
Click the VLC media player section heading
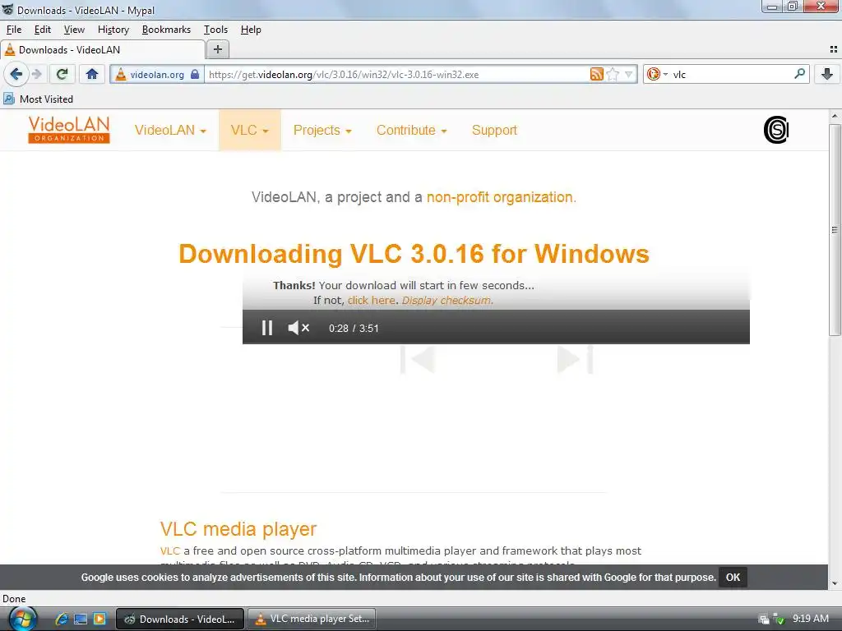(x=238, y=529)
